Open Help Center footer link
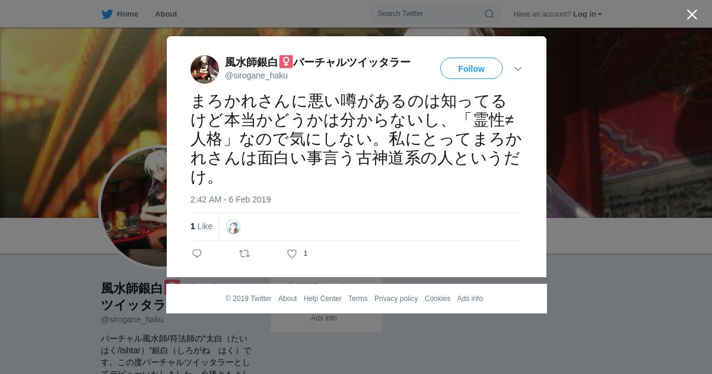This screenshot has height=374, width=712. pyautogui.click(x=322, y=299)
